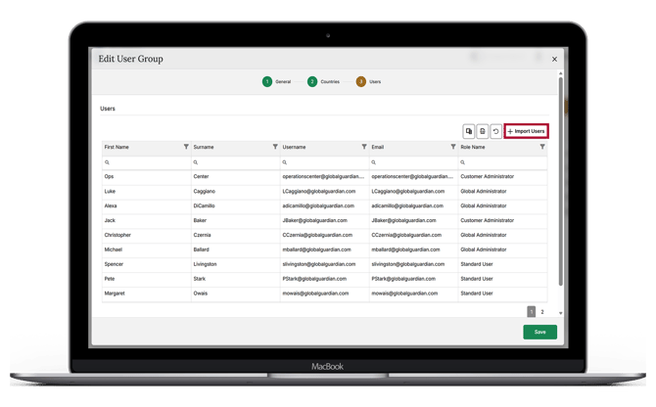Click Import Users button
656x407 pixels.
click(x=527, y=131)
